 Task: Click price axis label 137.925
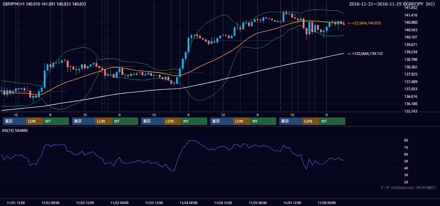tap(411, 75)
